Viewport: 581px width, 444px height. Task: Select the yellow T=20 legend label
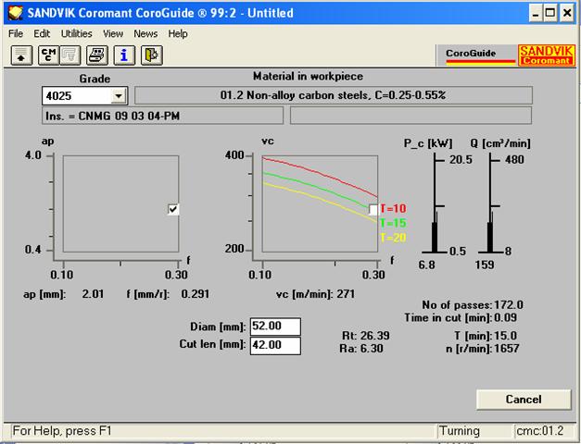tap(393, 238)
